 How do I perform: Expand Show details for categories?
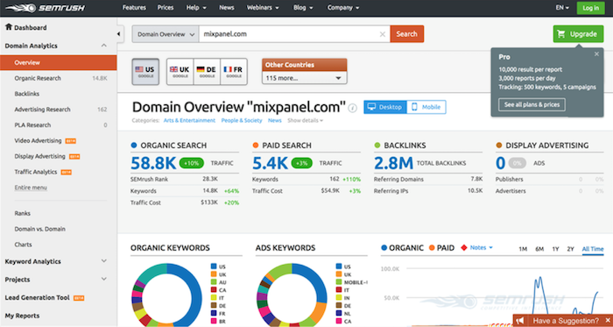click(x=306, y=120)
